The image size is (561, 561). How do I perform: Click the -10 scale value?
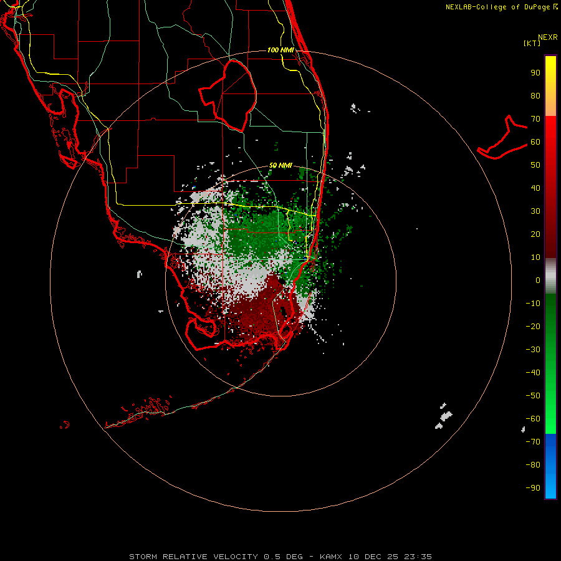(x=533, y=304)
